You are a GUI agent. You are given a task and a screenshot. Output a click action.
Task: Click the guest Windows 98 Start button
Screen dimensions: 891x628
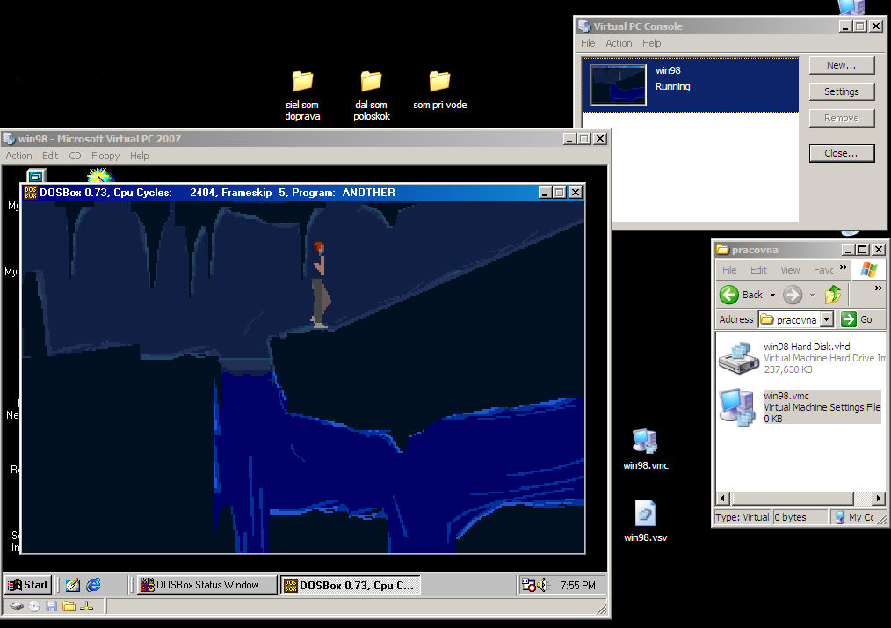pos(28,585)
